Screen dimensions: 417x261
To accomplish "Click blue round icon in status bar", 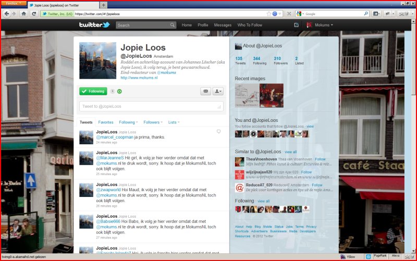I will coord(369,256).
